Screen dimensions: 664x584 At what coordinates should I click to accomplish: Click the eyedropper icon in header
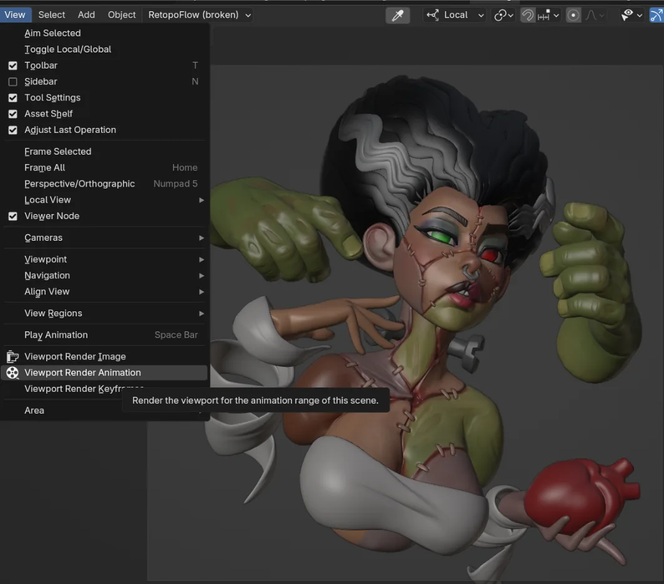pos(398,16)
